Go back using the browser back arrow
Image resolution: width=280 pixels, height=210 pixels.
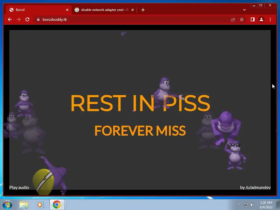click(x=10, y=19)
